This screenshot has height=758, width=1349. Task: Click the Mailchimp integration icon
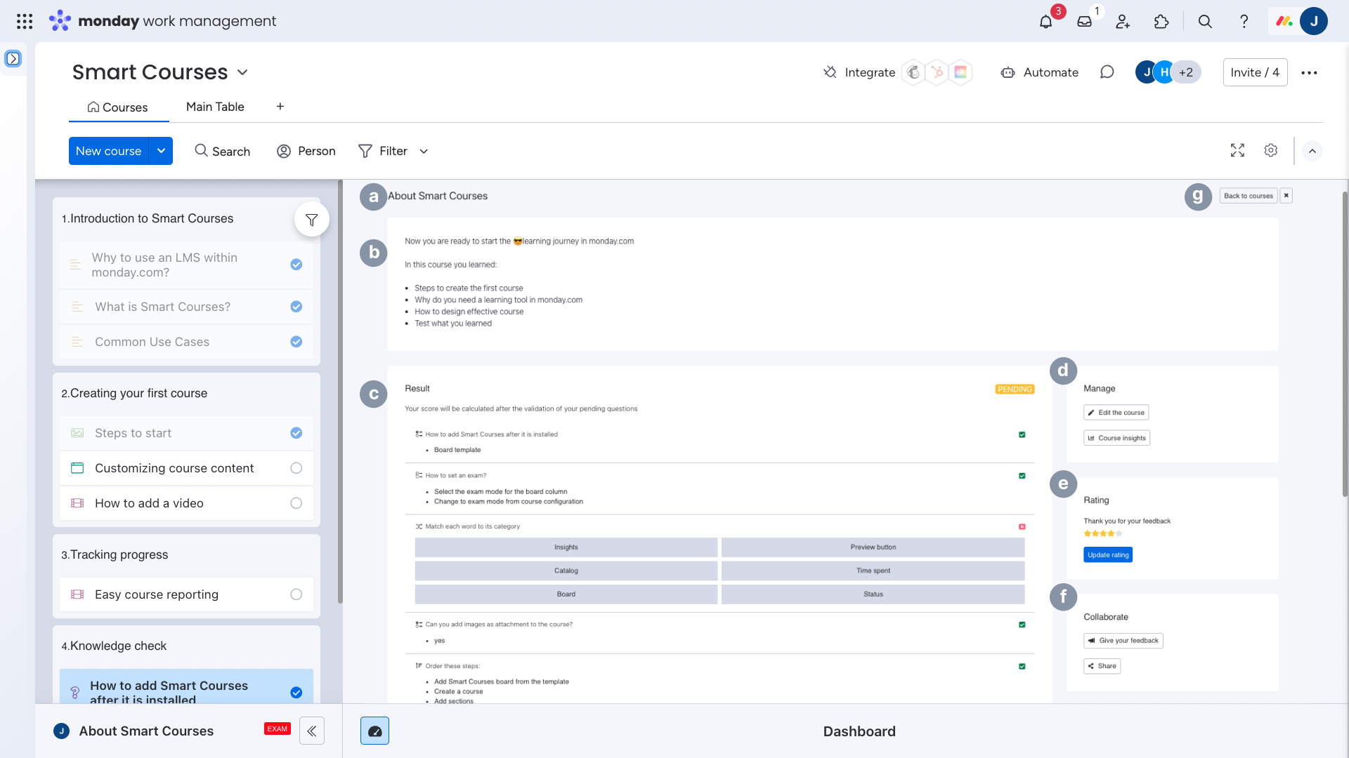pyautogui.click(x=913, y=72)
